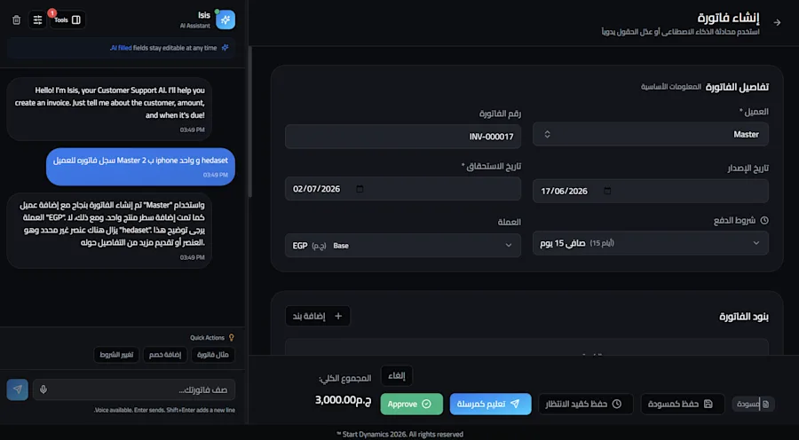Image resolution: width=799 pixels, height=440 pixels.
Task: Click the تعليم كمرسلة button
Action: coord(490,404)
